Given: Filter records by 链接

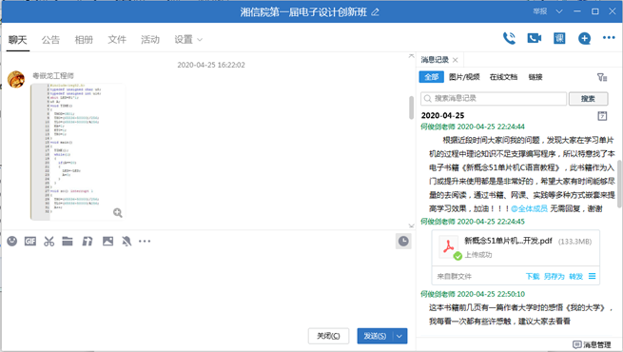Looking at the screenshot, I should coord(535,77).
